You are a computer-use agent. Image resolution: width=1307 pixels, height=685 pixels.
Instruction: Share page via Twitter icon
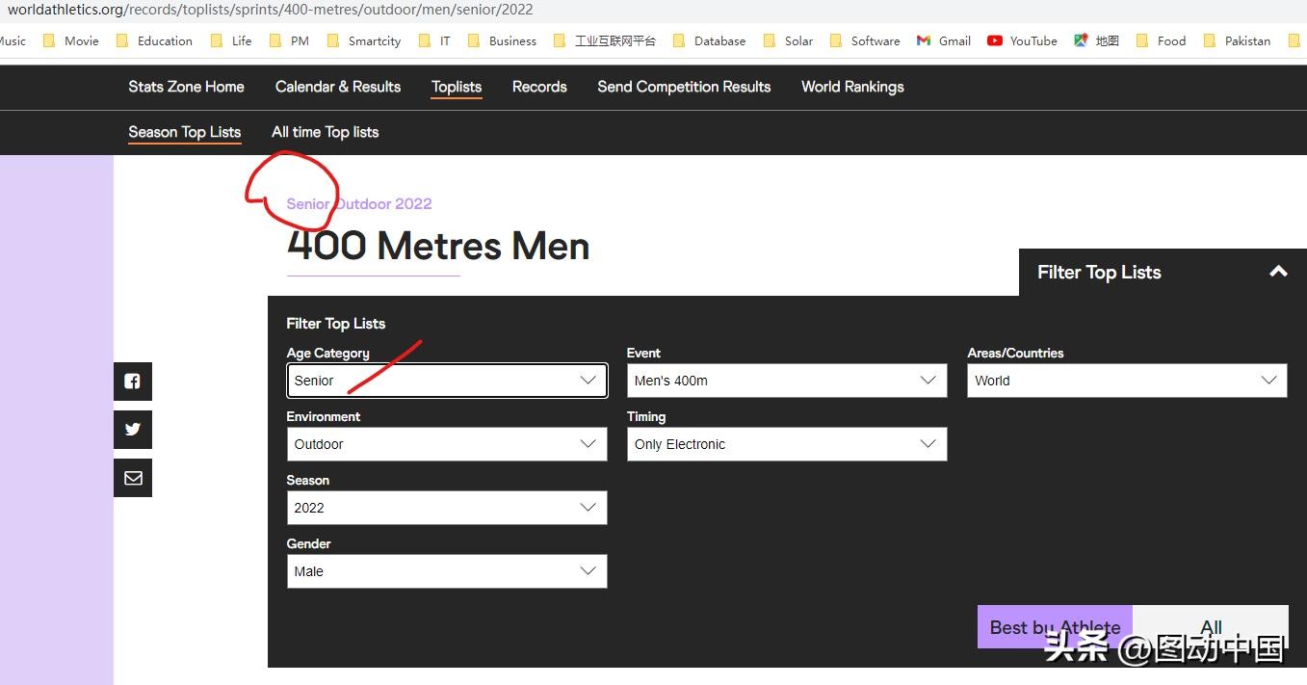coord(133,430)
